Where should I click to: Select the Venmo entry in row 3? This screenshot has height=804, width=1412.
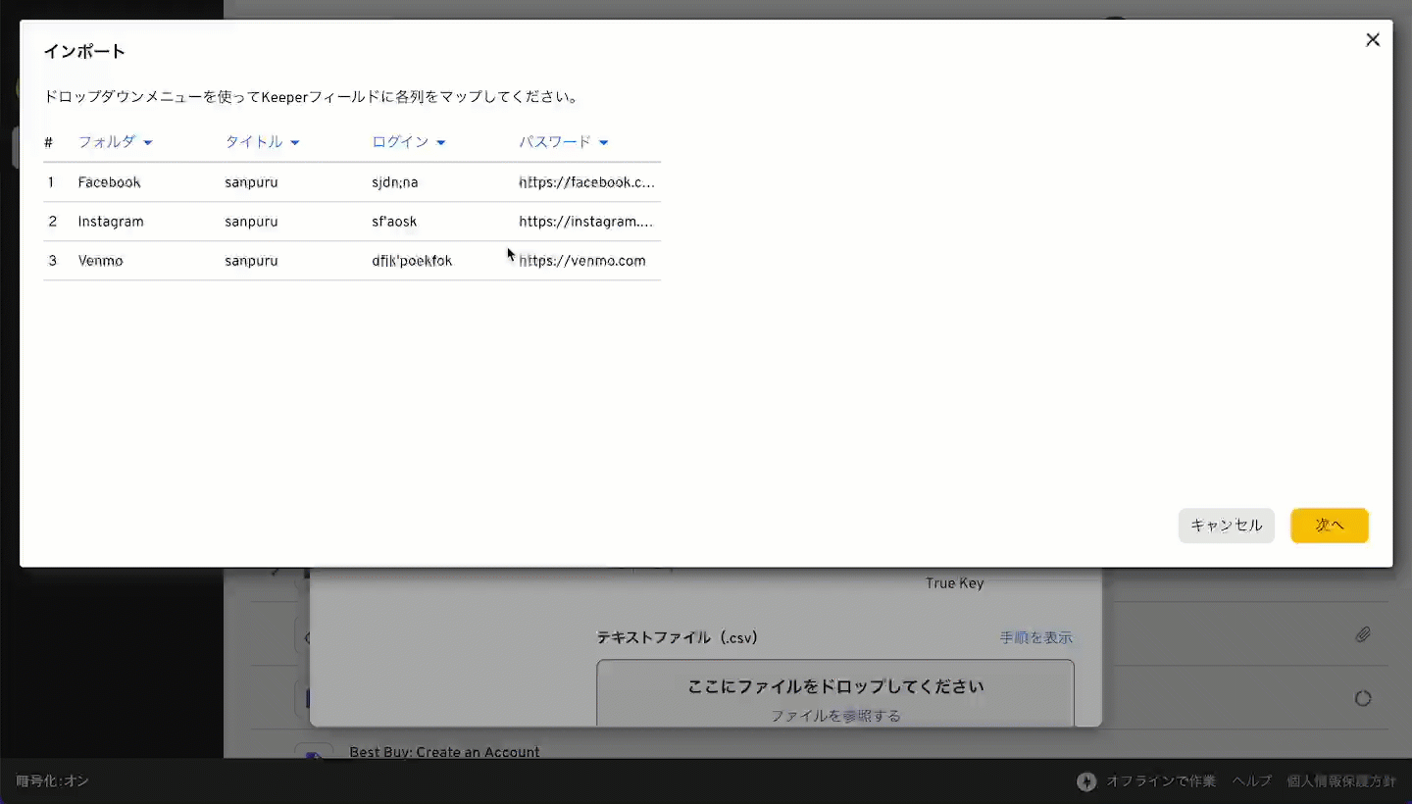point(100,261)
